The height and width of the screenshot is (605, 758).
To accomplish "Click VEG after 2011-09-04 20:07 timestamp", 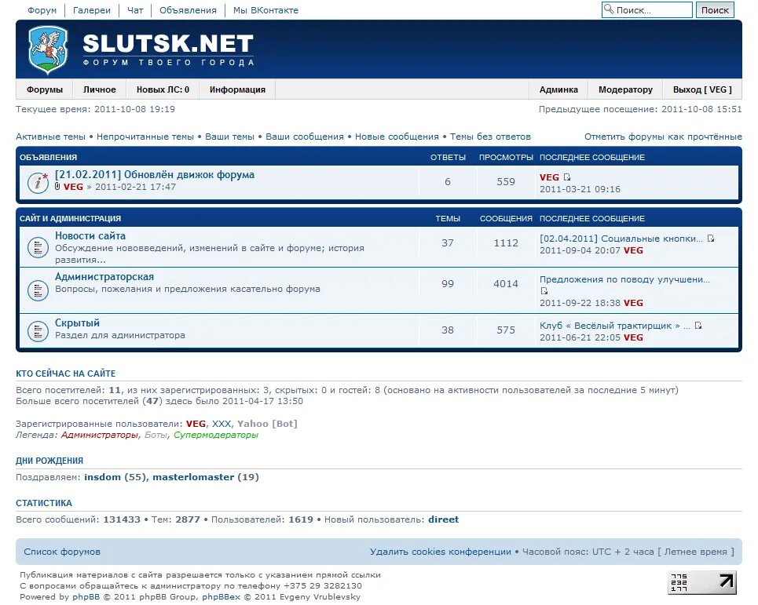I will (633, 250).
